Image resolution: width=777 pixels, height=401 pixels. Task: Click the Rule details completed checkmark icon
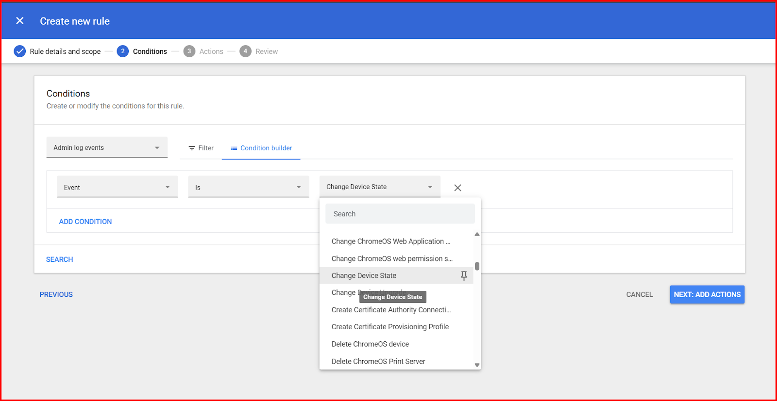tap(20, 51)
